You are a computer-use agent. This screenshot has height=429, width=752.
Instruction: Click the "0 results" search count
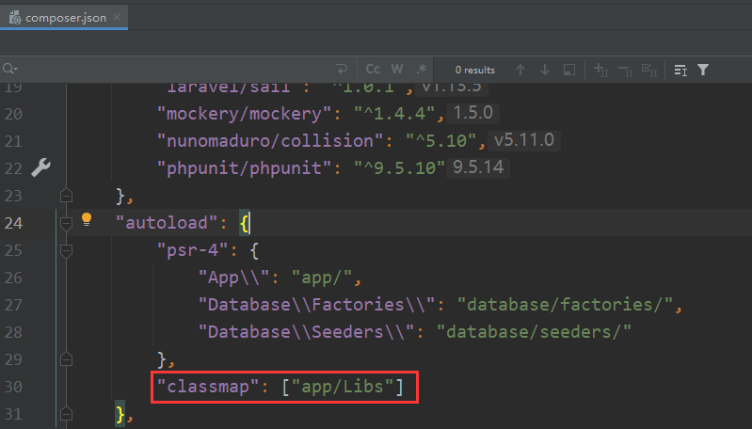click(474, 70)
